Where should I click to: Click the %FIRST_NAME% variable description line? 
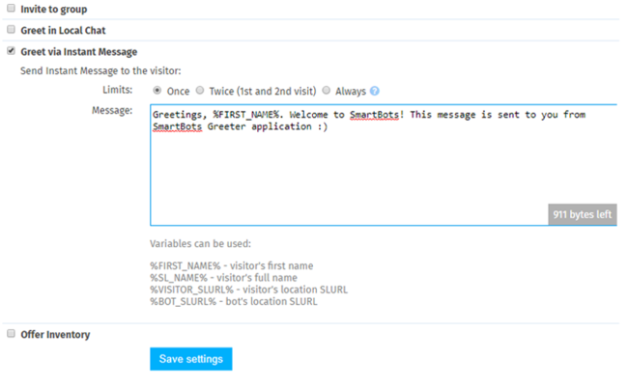232,265
